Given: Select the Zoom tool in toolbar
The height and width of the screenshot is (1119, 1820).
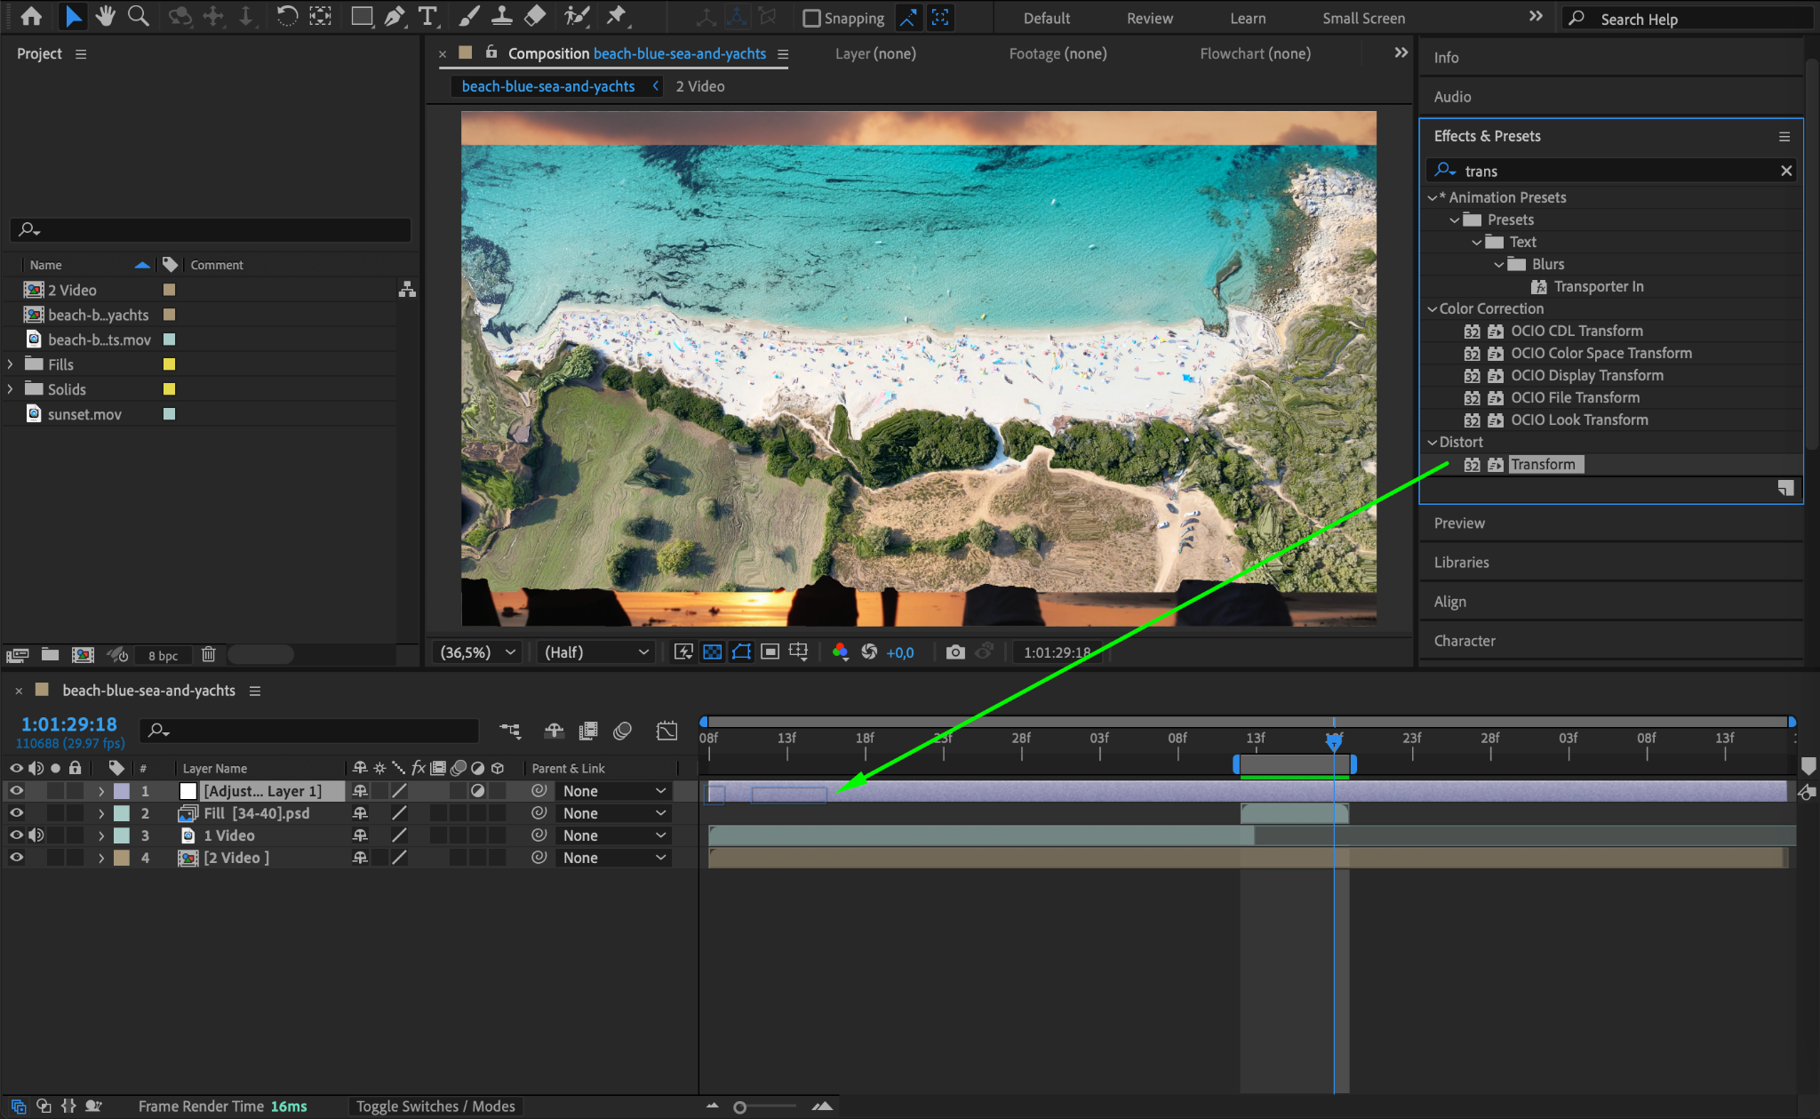Looking at the screenshot, I should [x=138, y=16].
